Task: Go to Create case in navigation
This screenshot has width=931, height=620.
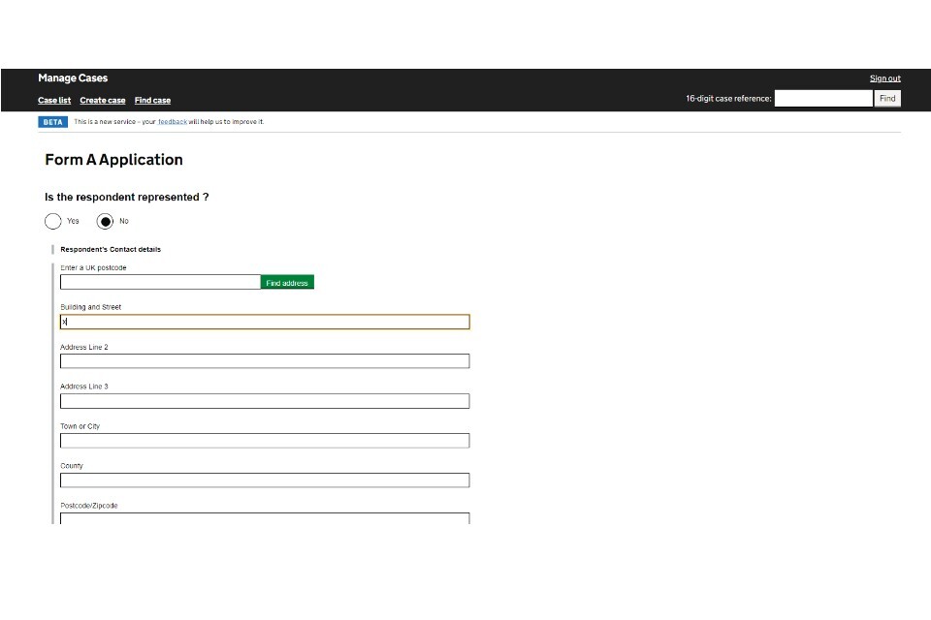Action: click(103, 101)
